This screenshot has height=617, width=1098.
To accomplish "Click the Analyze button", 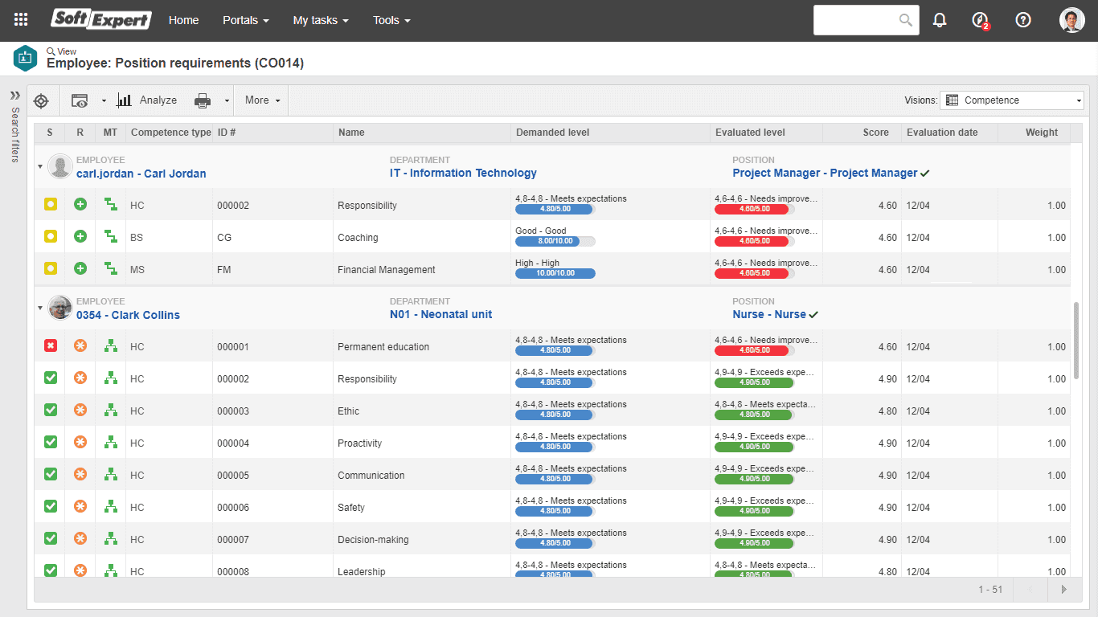I will point(147,100).
